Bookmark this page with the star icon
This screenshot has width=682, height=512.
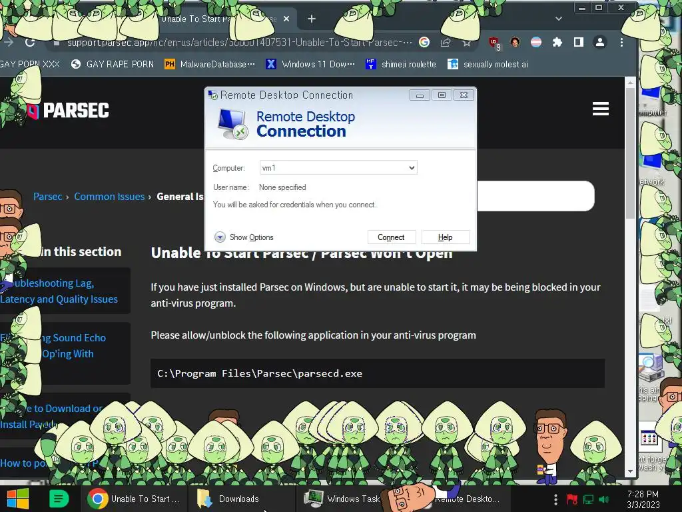point(467,42)
